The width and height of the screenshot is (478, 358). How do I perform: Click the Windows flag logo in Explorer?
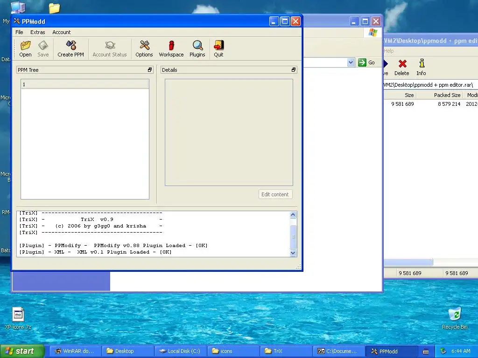point(373,33)
